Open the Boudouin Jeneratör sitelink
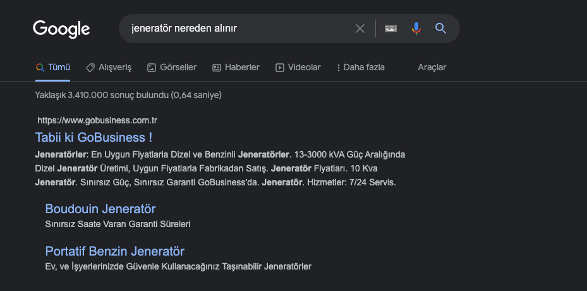 100,209
